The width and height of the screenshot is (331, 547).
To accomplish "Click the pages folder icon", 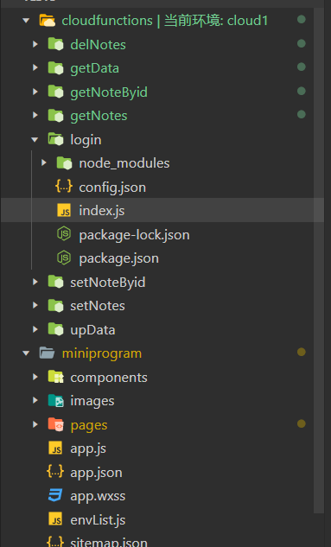I will pyautogui.click(x=56, y=424).
